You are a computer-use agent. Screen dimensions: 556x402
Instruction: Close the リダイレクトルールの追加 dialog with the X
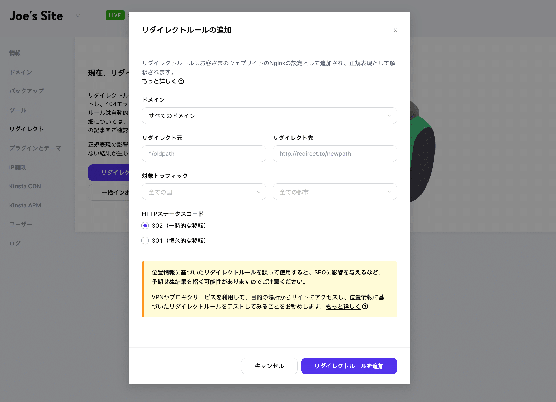pos(395,30)
